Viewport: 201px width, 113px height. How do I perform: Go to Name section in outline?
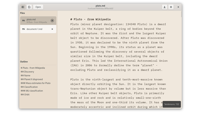pos(26,76)
